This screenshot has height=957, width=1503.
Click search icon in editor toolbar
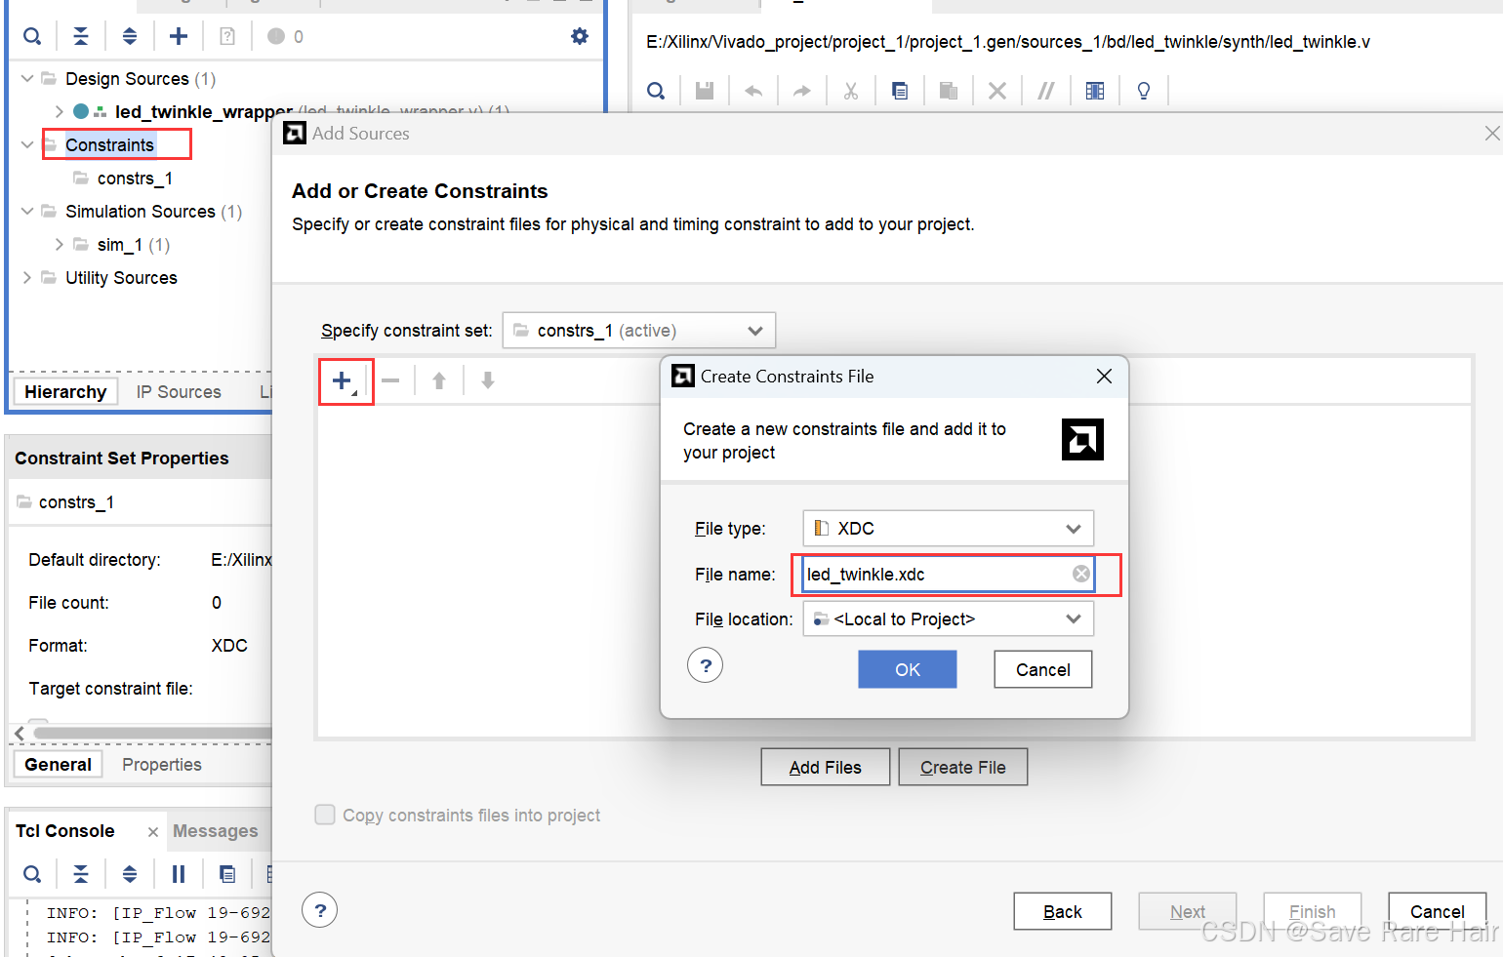[656, 91]
